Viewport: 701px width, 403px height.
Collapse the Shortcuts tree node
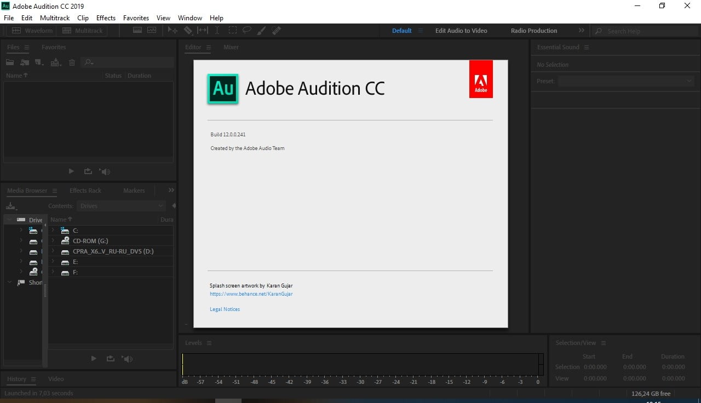pos(9,283)
